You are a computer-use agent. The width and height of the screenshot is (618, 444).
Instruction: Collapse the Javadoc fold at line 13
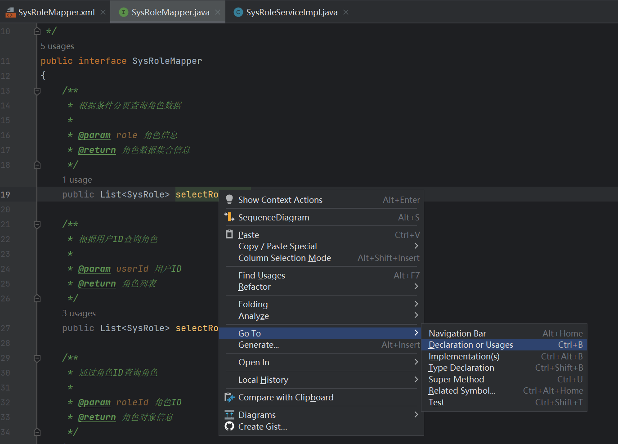37,91
